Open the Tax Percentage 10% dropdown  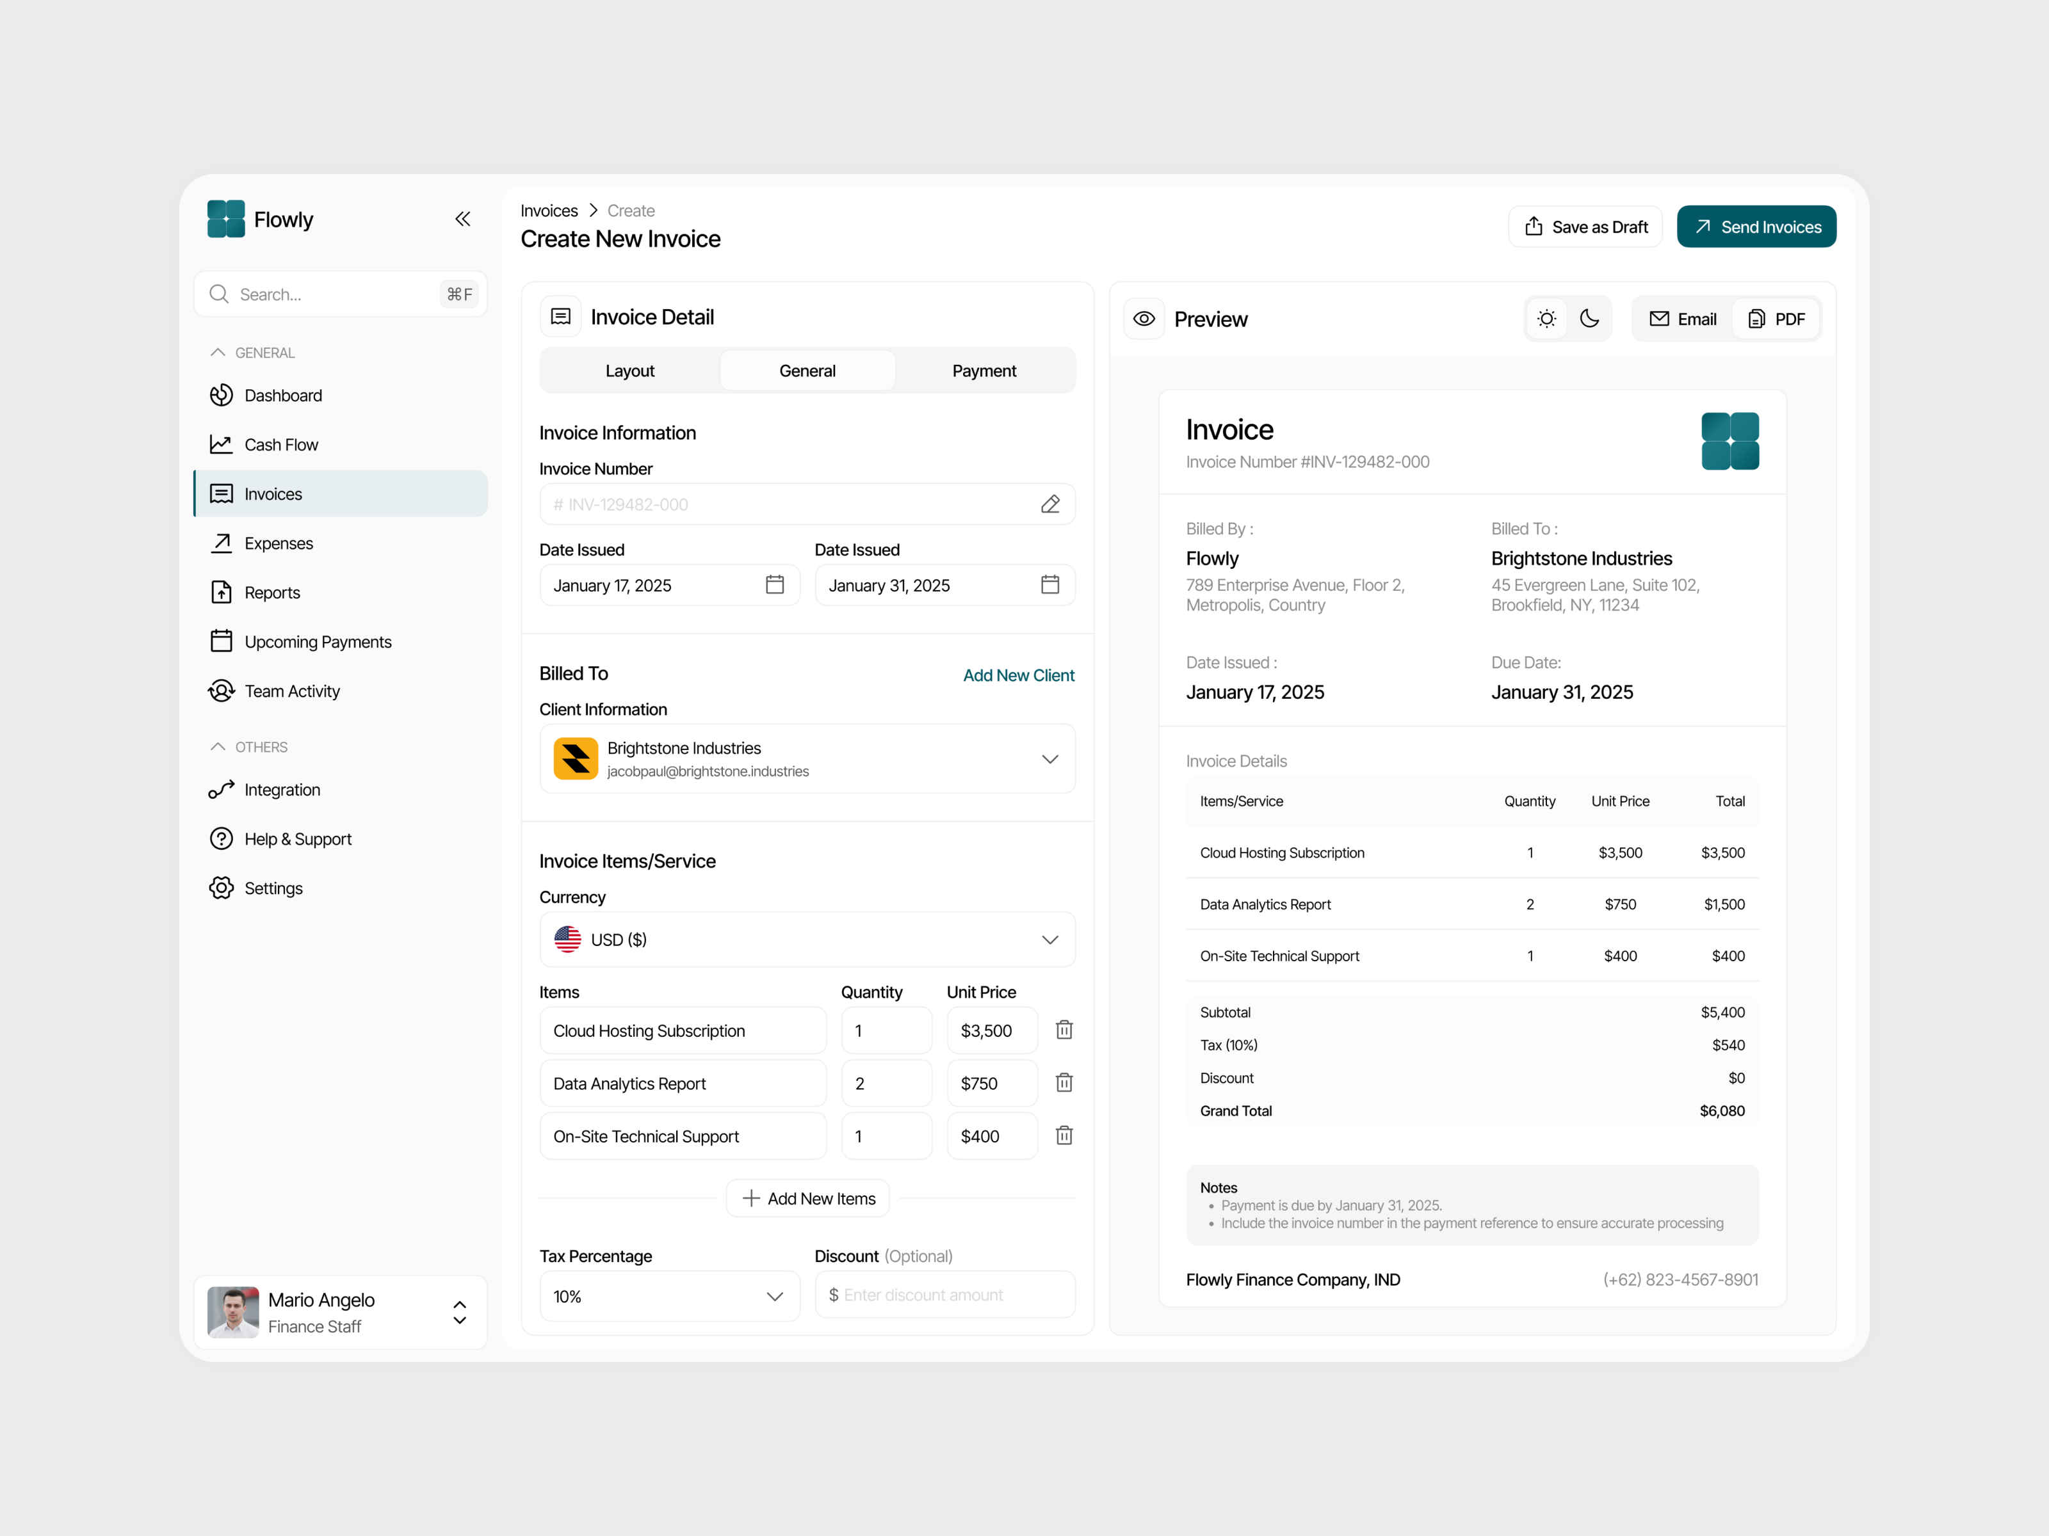(x=774, y=1296)
